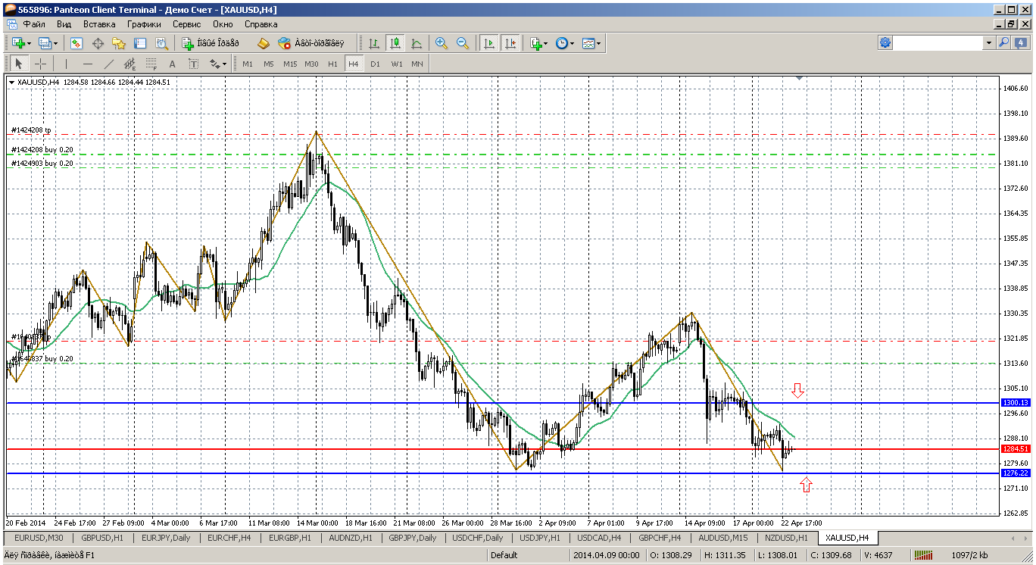Expand the new chart dropdown arrow
The image size is (1036, 565).
tap(29, 43)
